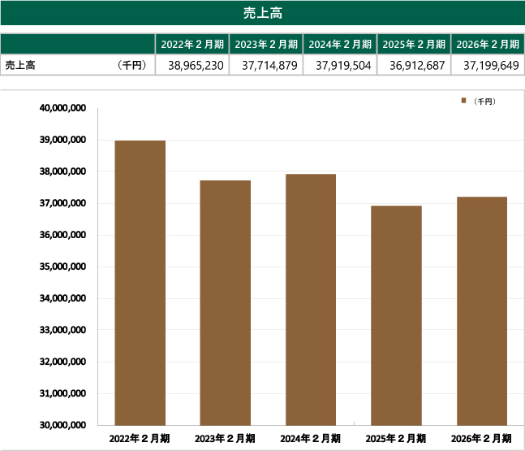Click the 2026年2月期 x-axis label
The image size is (525, 451).
click(481, 438)
